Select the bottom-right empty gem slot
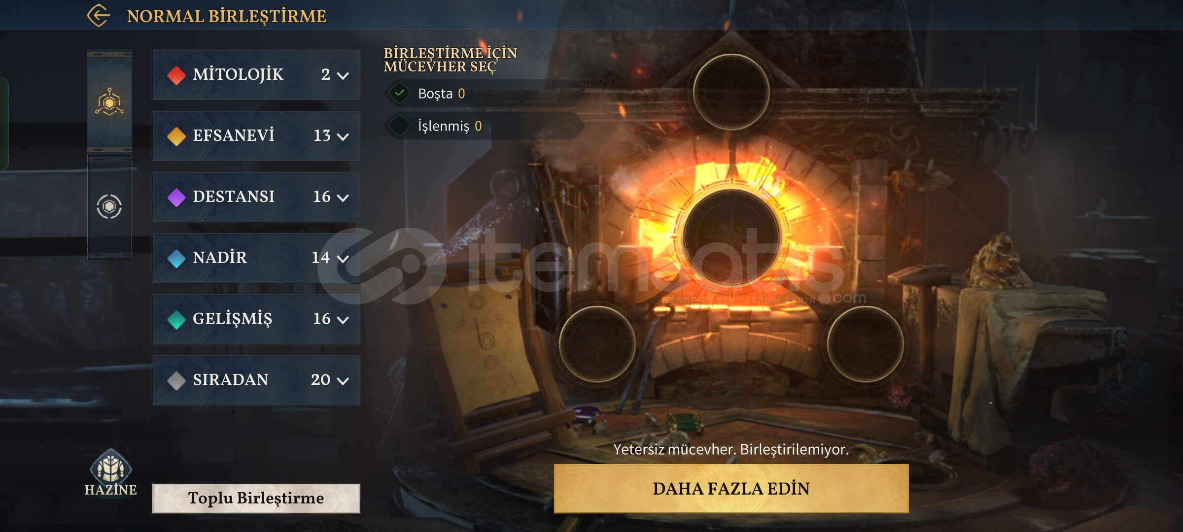 point(865,344)
